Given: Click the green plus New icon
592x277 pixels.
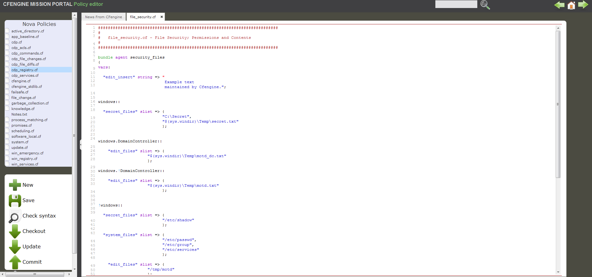Looking at the screenshot, I should [x=15, y=185].
